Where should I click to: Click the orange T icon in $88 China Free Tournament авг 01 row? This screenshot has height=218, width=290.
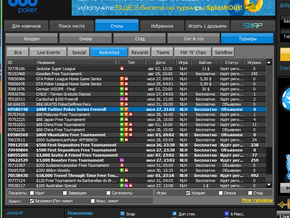pos(126,124)
